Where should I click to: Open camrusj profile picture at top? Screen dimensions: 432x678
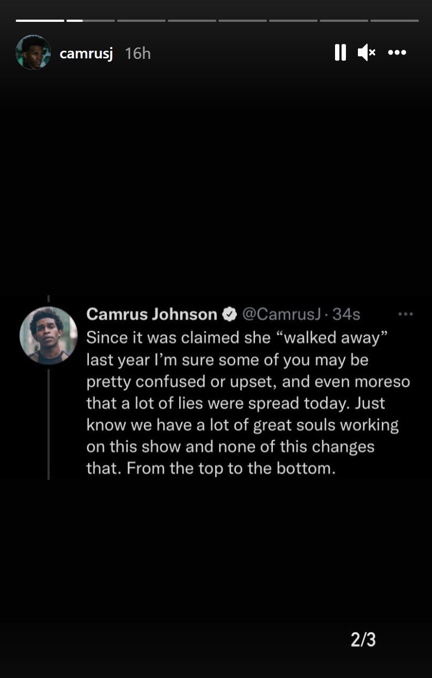click(33, 52)
